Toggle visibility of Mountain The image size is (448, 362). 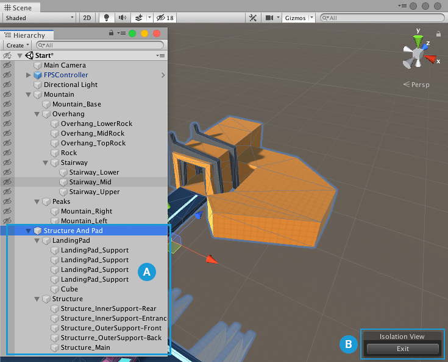click(7, 94)
